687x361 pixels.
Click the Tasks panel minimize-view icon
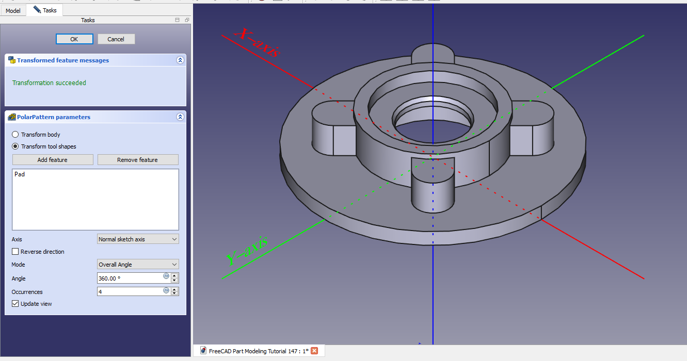pyautogui.click(x=178, y=20)
